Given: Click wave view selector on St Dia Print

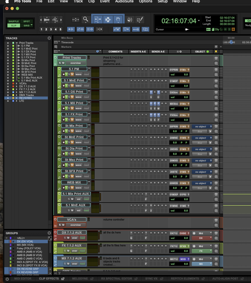Looking at the screenshot, I should pos(78,154).
